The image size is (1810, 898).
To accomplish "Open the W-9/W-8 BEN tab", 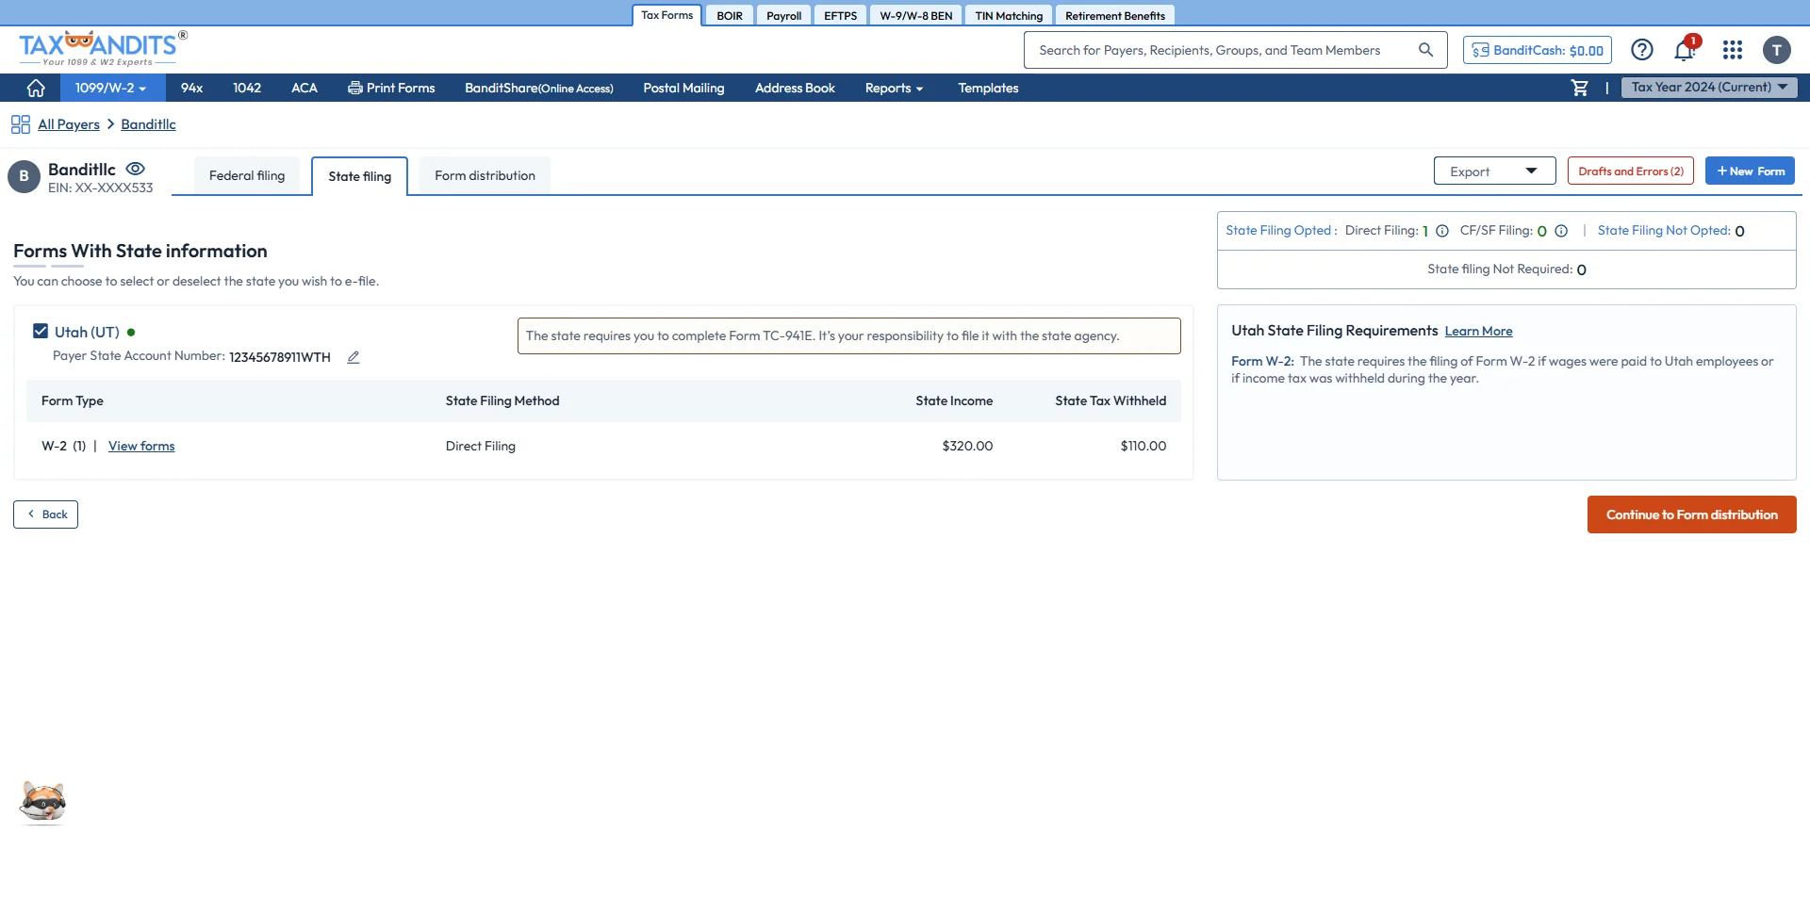I will (916, 15).
